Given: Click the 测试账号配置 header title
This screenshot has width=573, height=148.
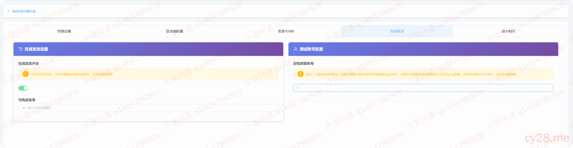Looking at the screenshot, I should (x=311, y=49).
